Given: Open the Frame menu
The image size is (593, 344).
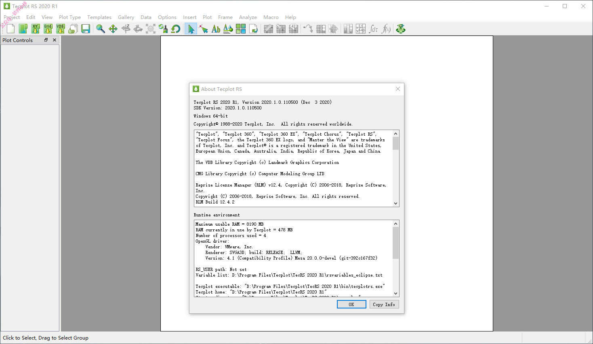Looking at the screenshot, I should [225, 17].
